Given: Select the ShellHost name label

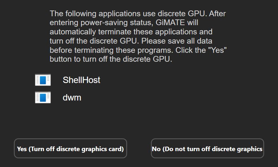Looking at the screenshot, I should tap(81, 80).
